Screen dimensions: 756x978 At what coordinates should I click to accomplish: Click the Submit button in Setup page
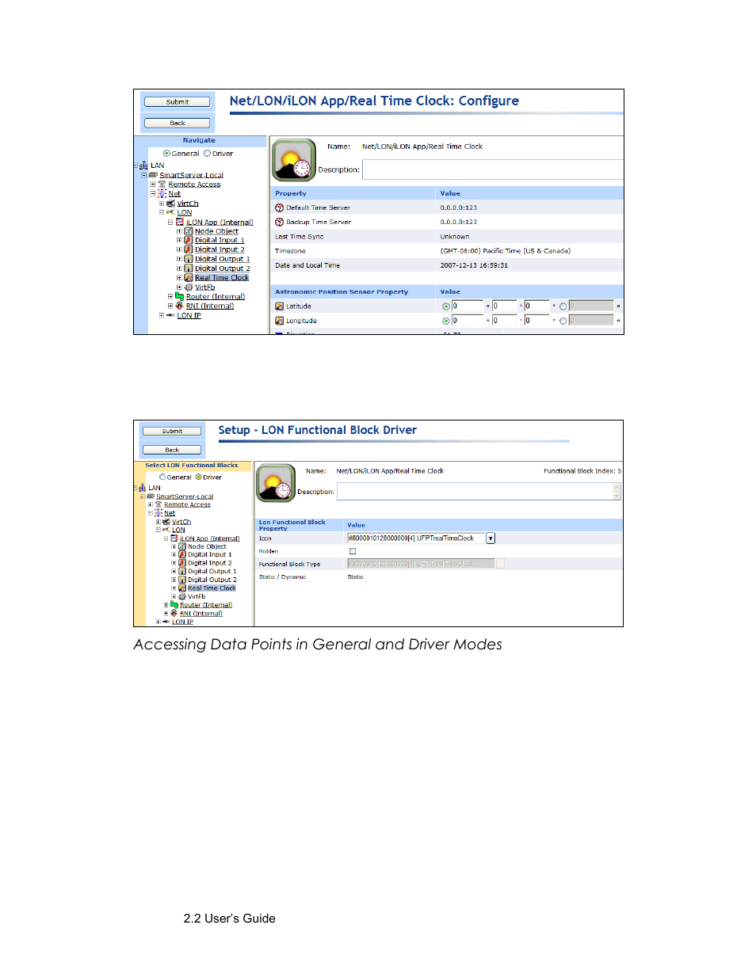point(172,432)
